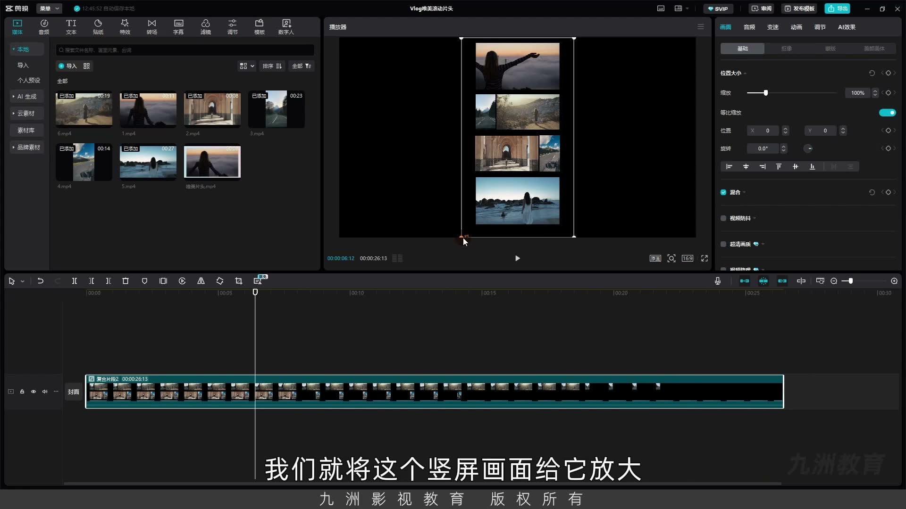Switch to the 变速 tab
The height and width of the screenshot is (509, 906).
[x=773, y=27]
